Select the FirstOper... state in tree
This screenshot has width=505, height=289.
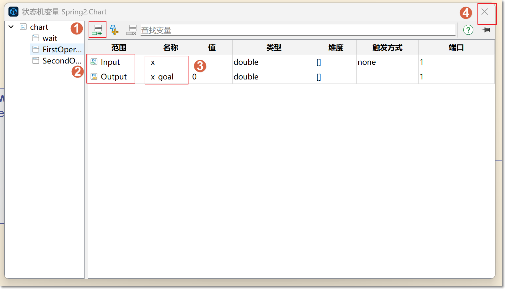[x=62, y=49]
